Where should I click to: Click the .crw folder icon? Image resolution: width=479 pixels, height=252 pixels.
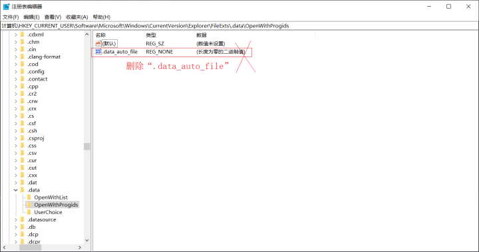tap(23, 101)
